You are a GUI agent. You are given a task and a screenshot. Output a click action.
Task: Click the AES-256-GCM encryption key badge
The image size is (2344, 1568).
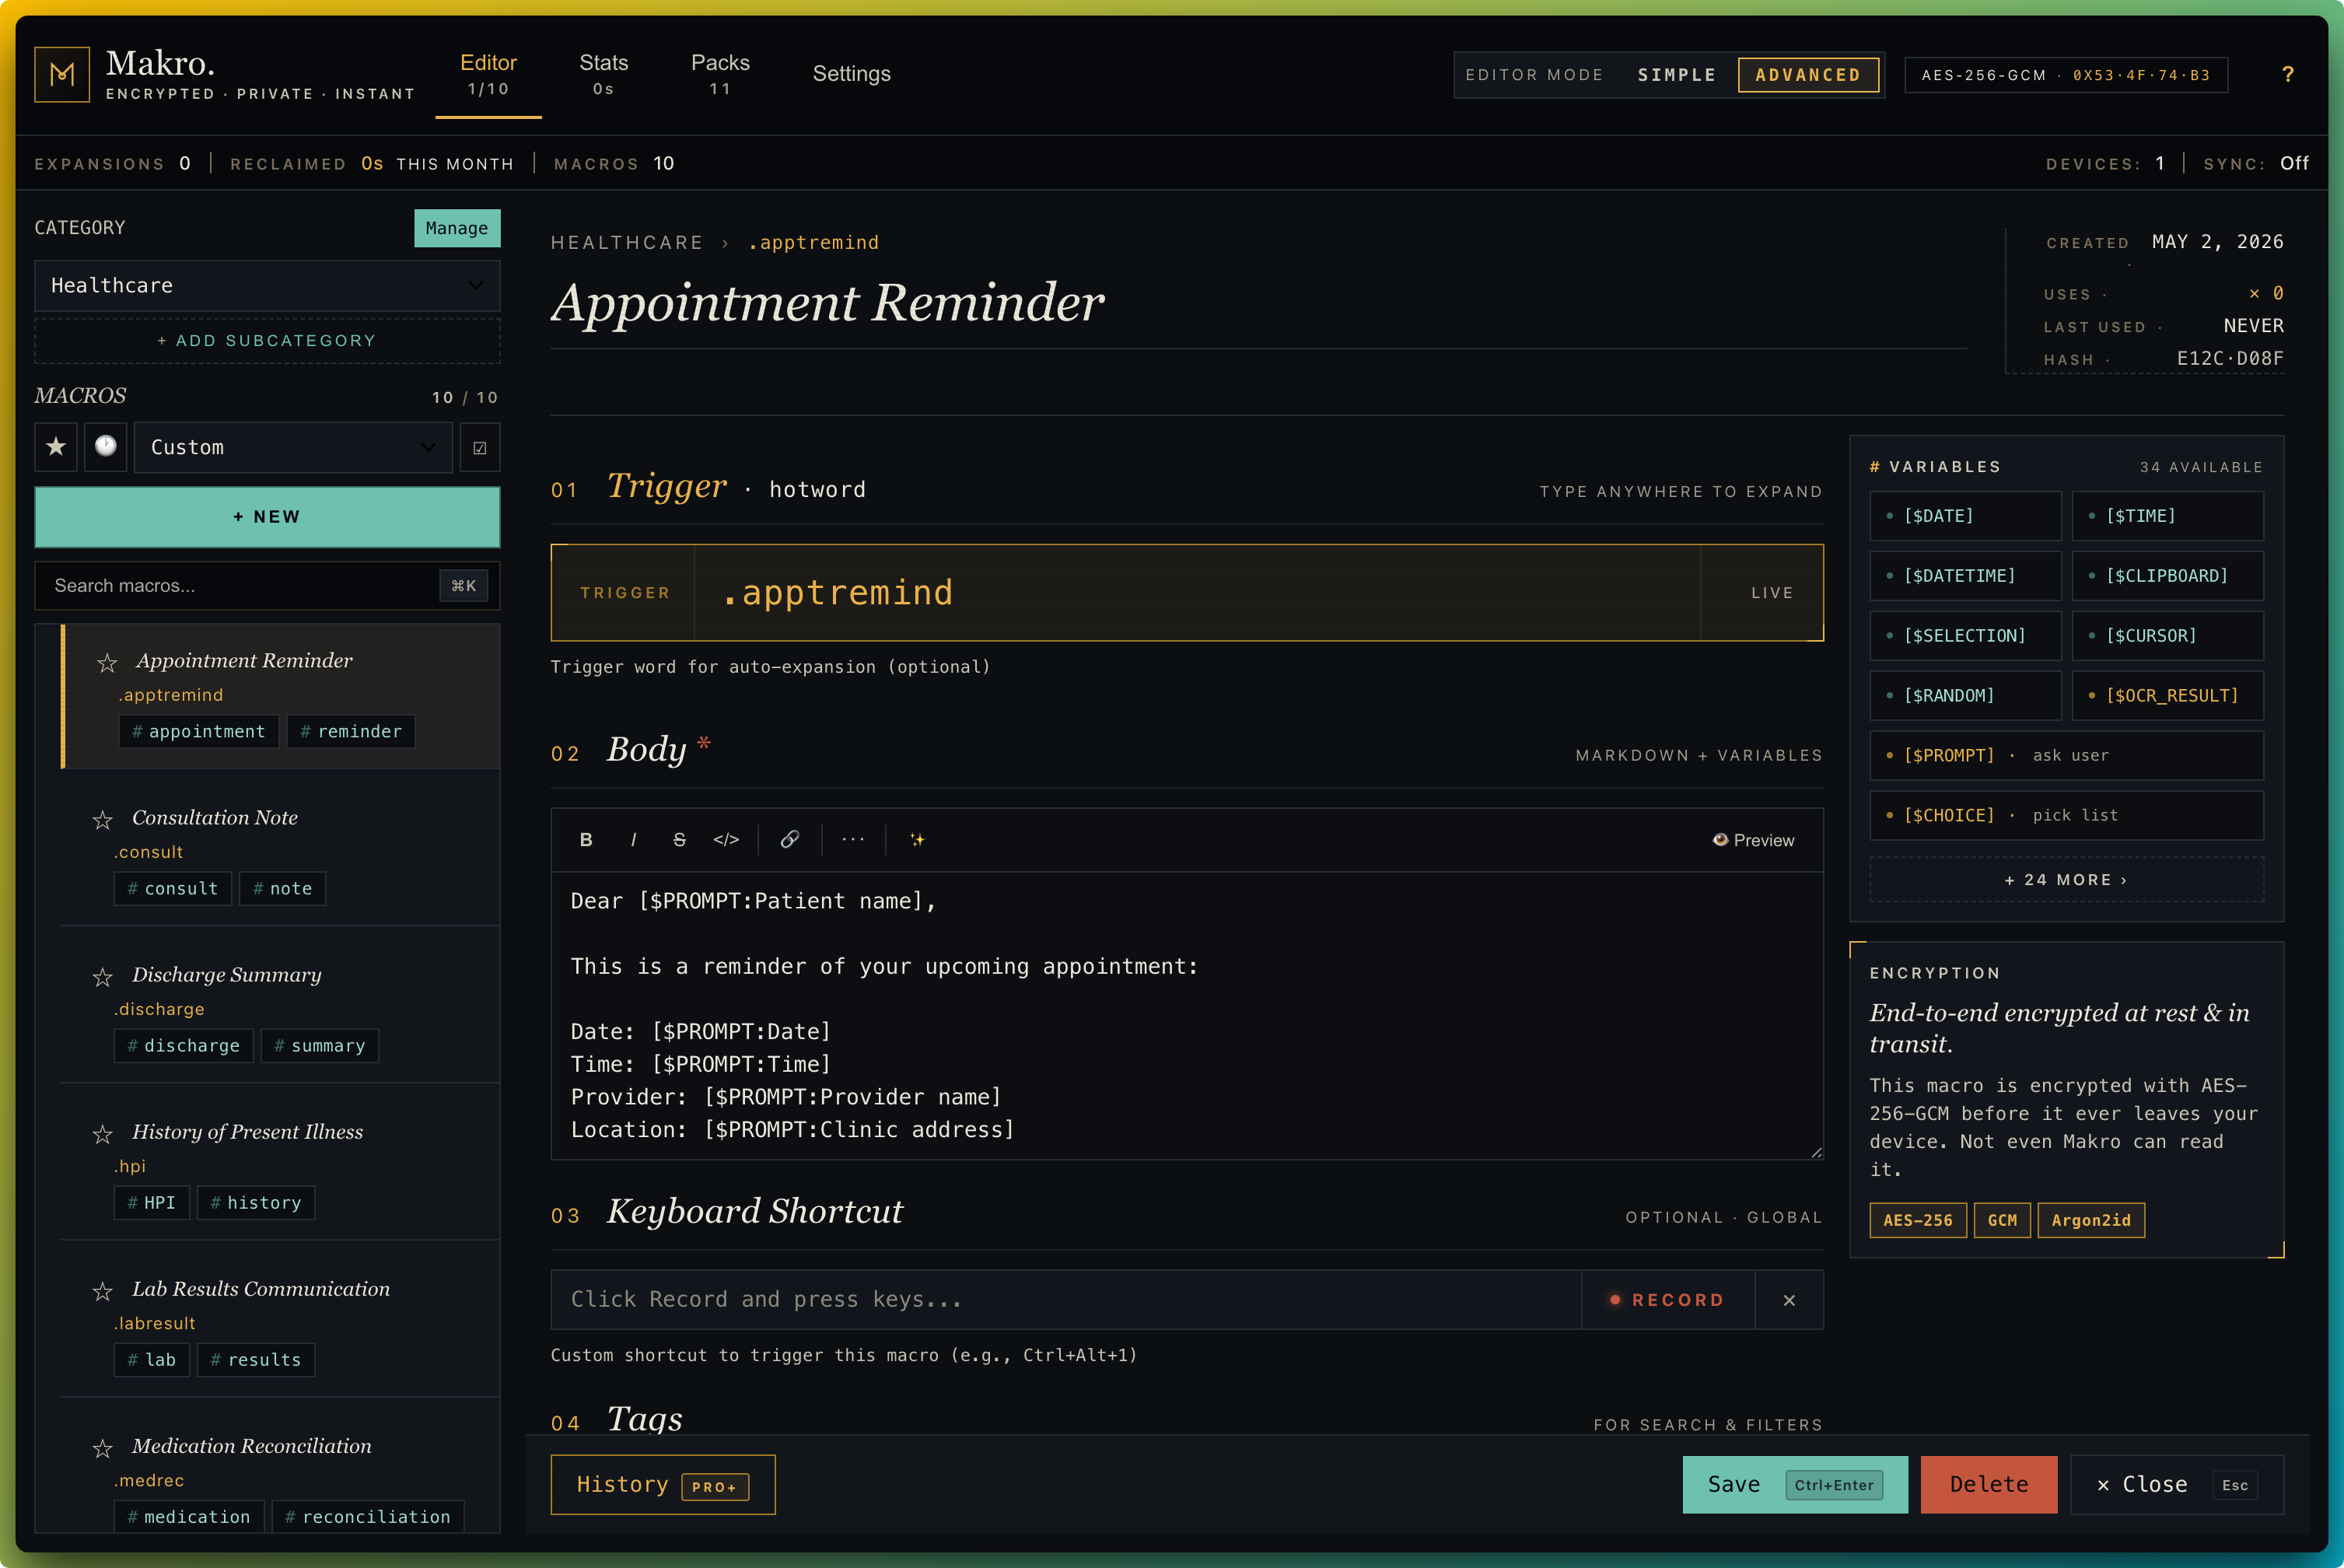coord(2066,75)
